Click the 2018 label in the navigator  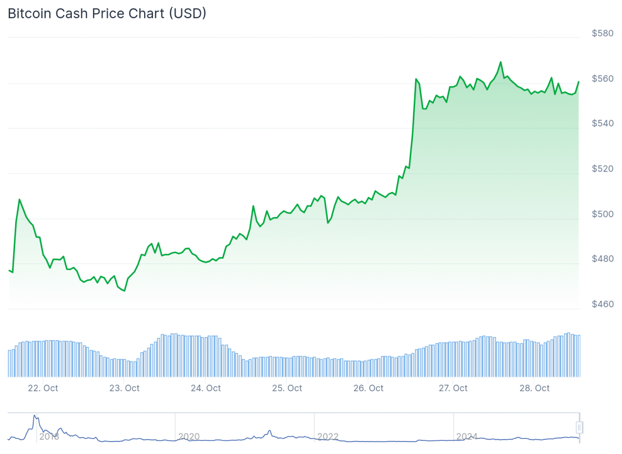pyautogui.click(x=49, y=436)
